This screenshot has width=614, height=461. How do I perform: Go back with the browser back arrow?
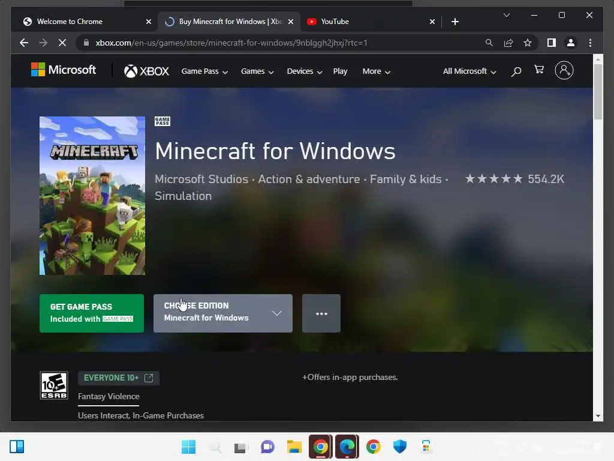point(24,43)
